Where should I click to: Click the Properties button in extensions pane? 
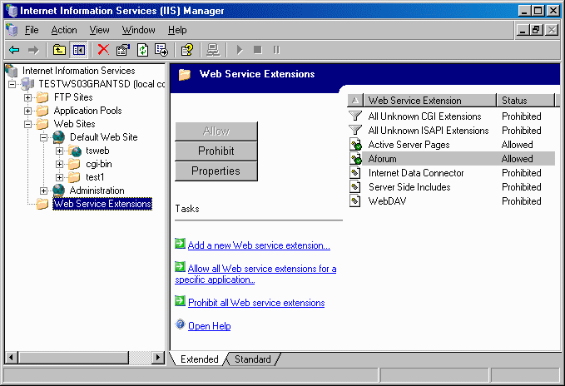pos(216,171)
